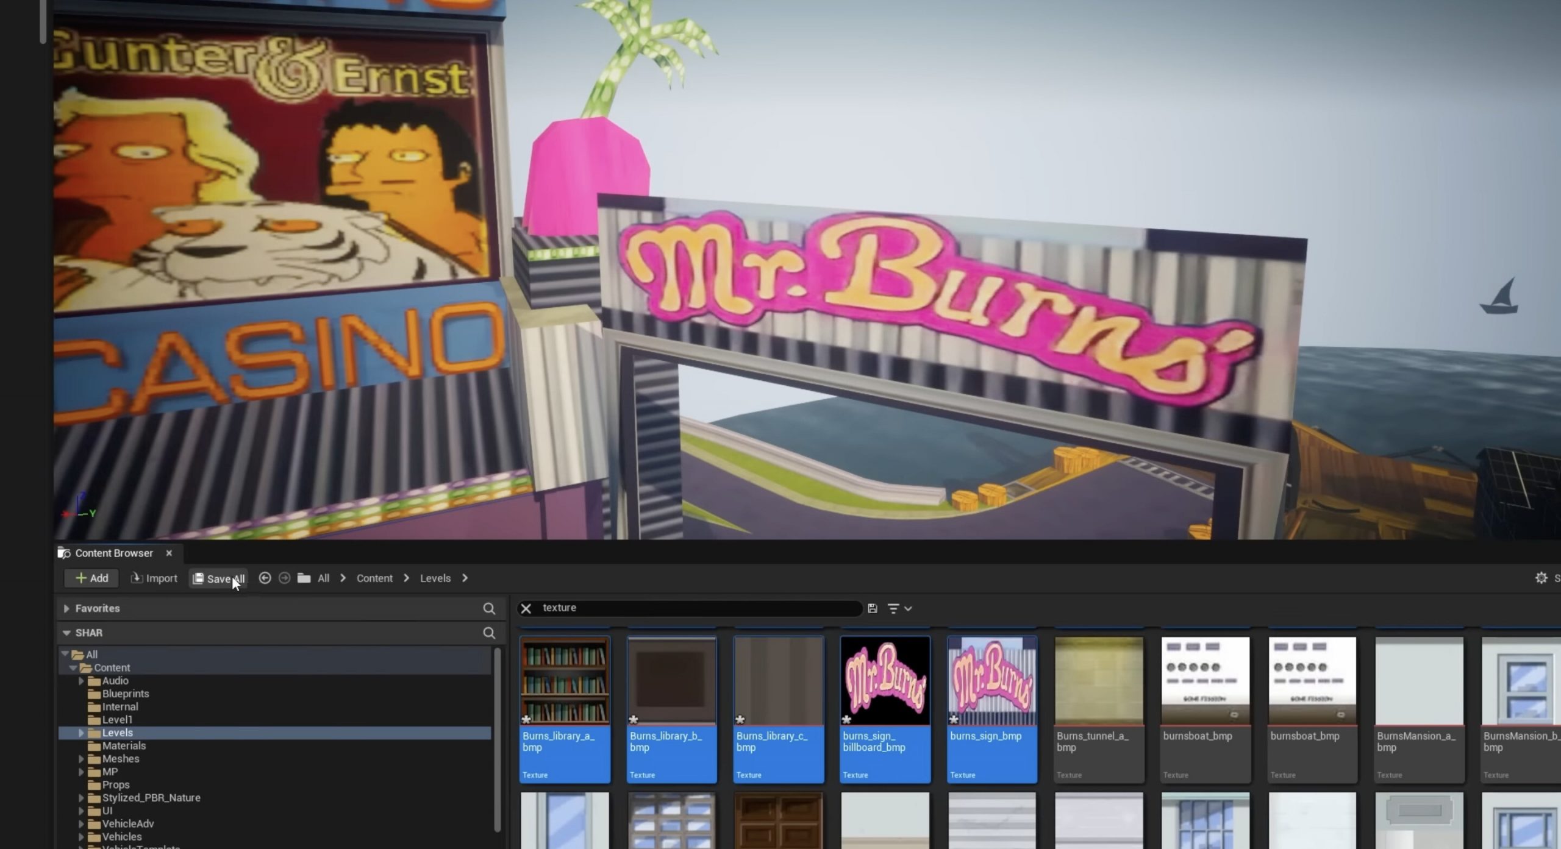The width and height of the screenshot is (1561, 849).
Task: Expand the Audio folder
Action: tap(81, 681)
